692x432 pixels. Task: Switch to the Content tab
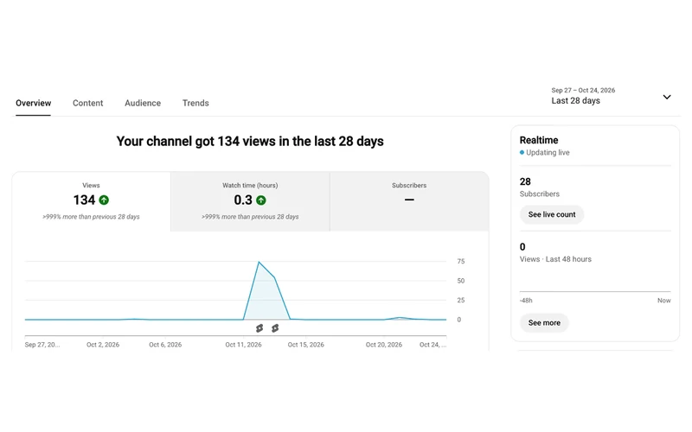click(x=88, y=103)
